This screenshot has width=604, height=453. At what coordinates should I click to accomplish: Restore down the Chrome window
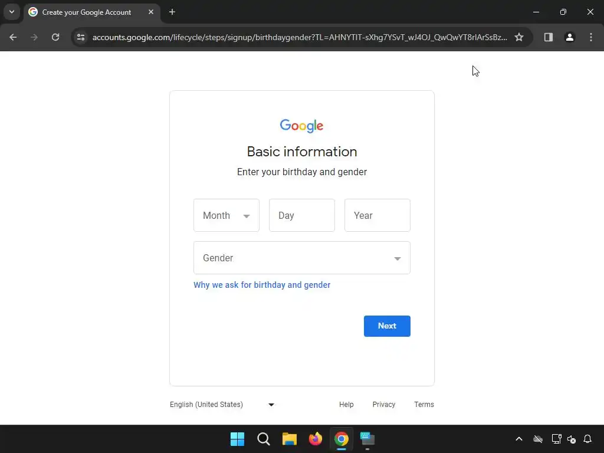pyautogui.click(x=563, y=12)
